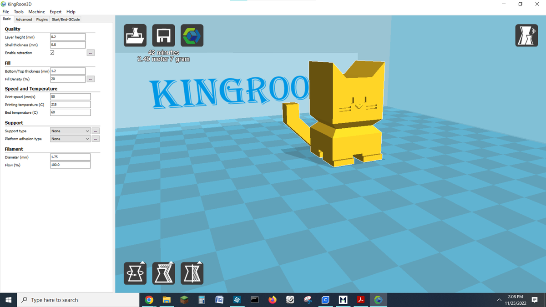
Task: Toggle the Enable retraction checkbox
Action: (x=52, y=53)
